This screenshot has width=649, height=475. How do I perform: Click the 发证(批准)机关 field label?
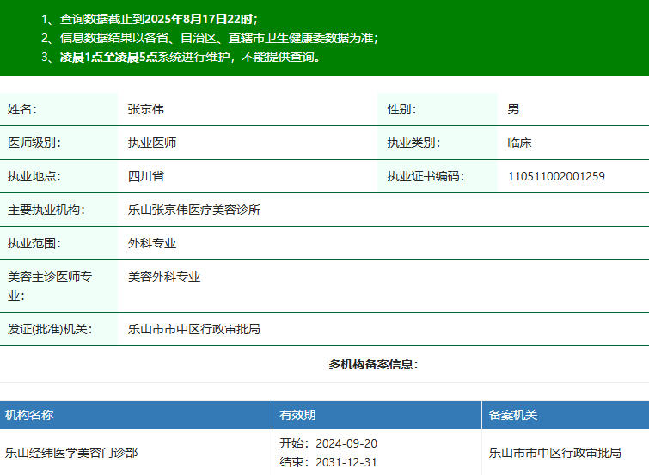tap(50, 329)
